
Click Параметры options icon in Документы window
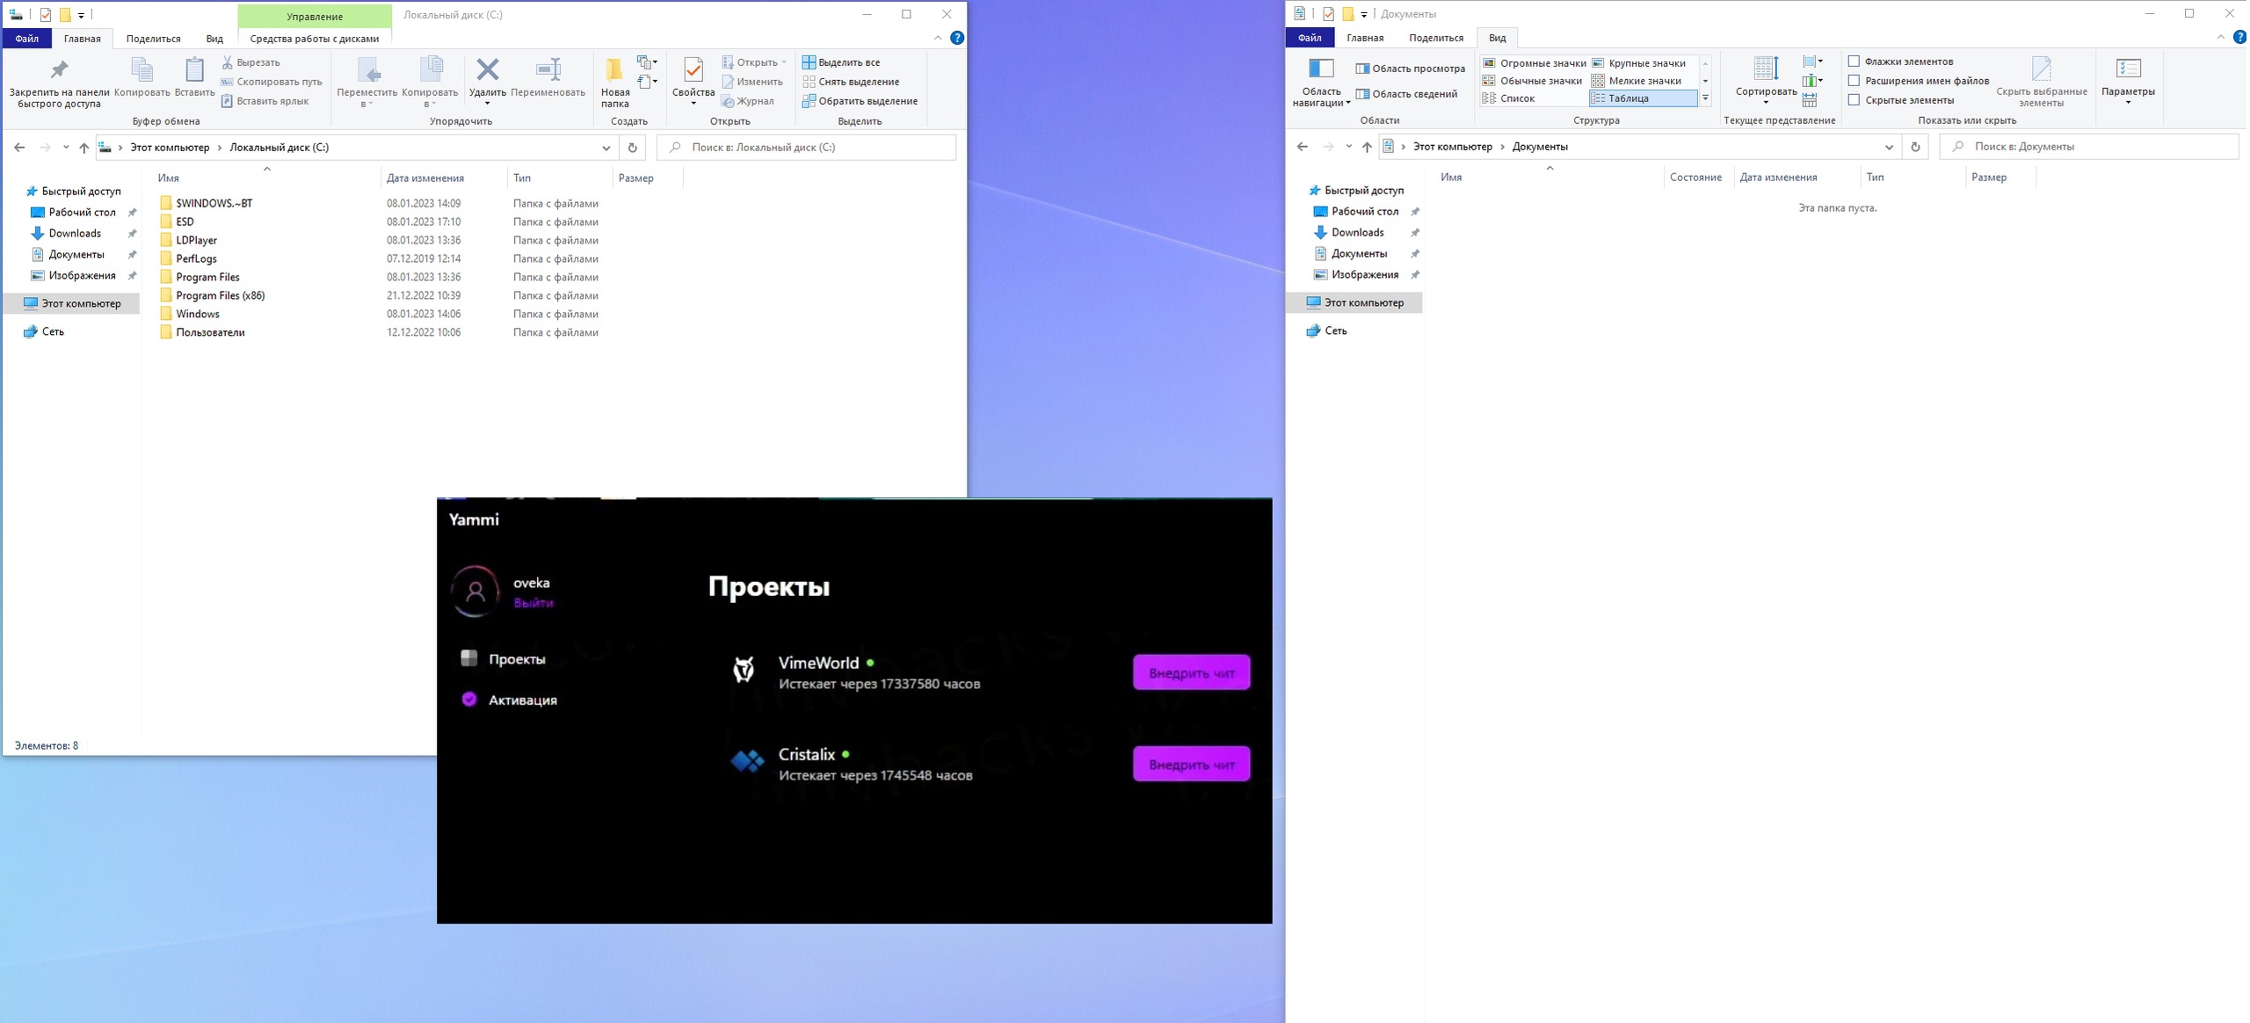[2128, 80]
